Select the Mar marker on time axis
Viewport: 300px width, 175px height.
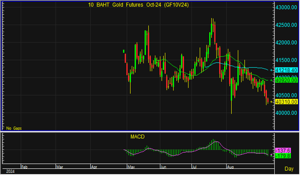(x=60, y=167)
